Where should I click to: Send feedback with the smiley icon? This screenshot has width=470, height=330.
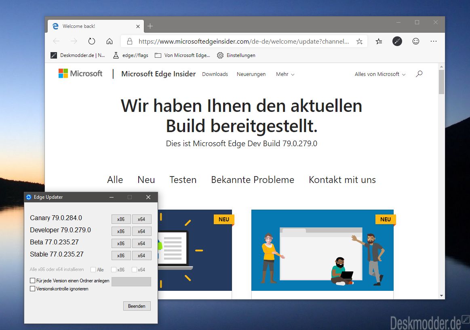416,41
